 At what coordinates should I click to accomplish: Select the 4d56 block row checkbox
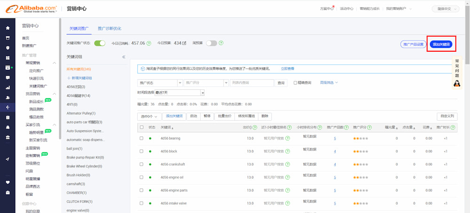[x=141, y=151]
